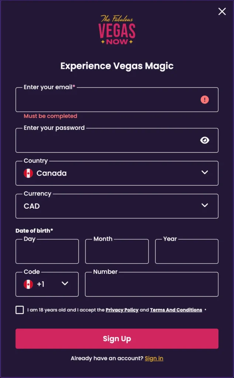Click the email error warning icon
This screenshot has width=234, height=378.
tap(204, 100)
